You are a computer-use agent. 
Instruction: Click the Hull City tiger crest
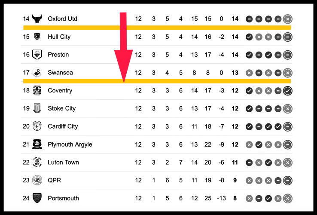pyautogui.click(x=37, y=37)
